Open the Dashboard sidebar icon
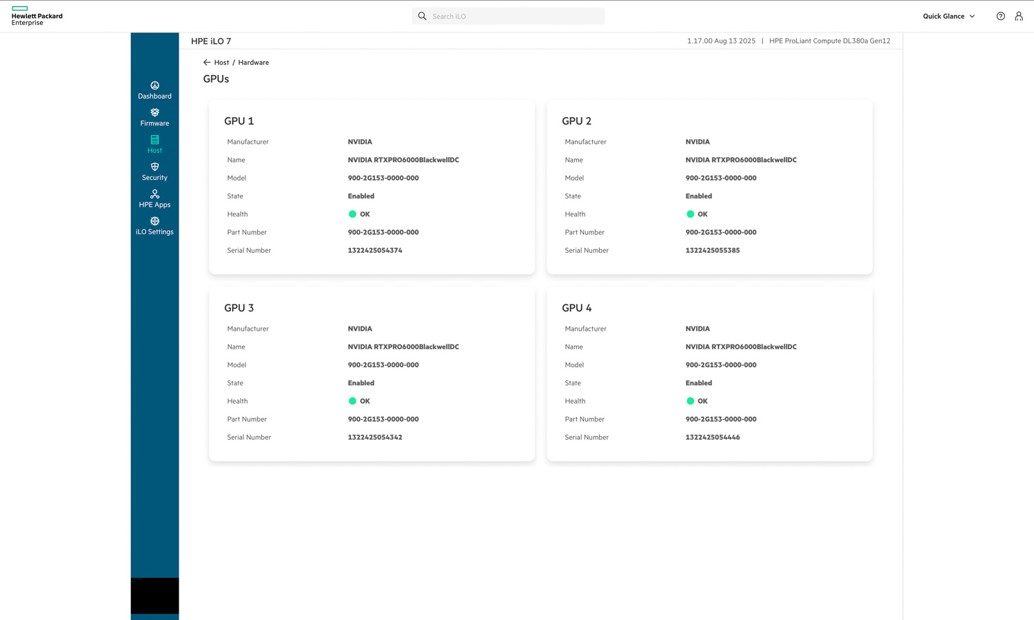The height and width of the screenshot is (620, 1034). (154, 86)
